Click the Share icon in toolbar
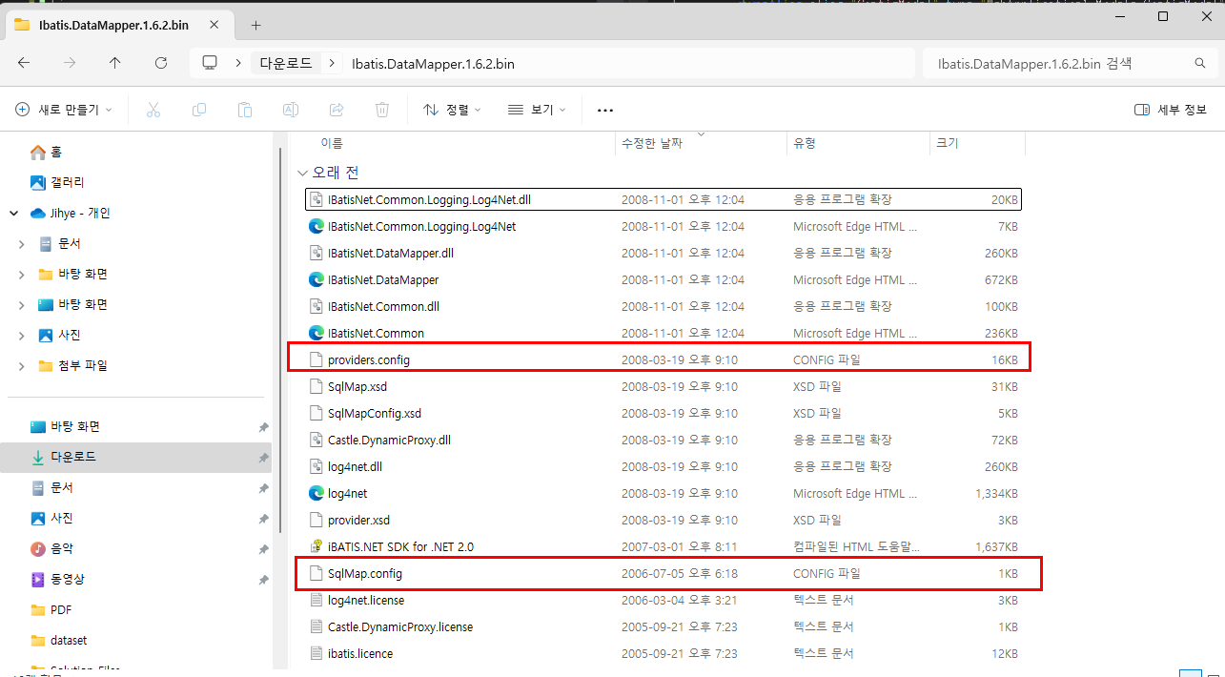 (x=337, y=110)
